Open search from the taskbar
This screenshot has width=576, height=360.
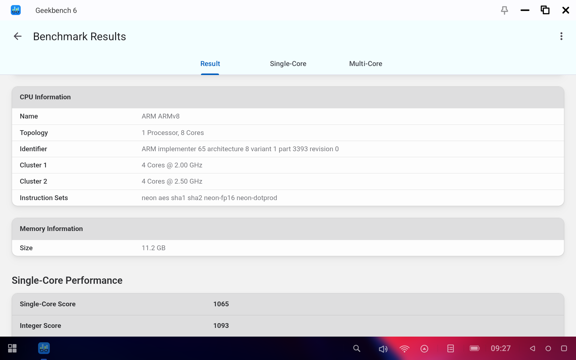(356, 348)
